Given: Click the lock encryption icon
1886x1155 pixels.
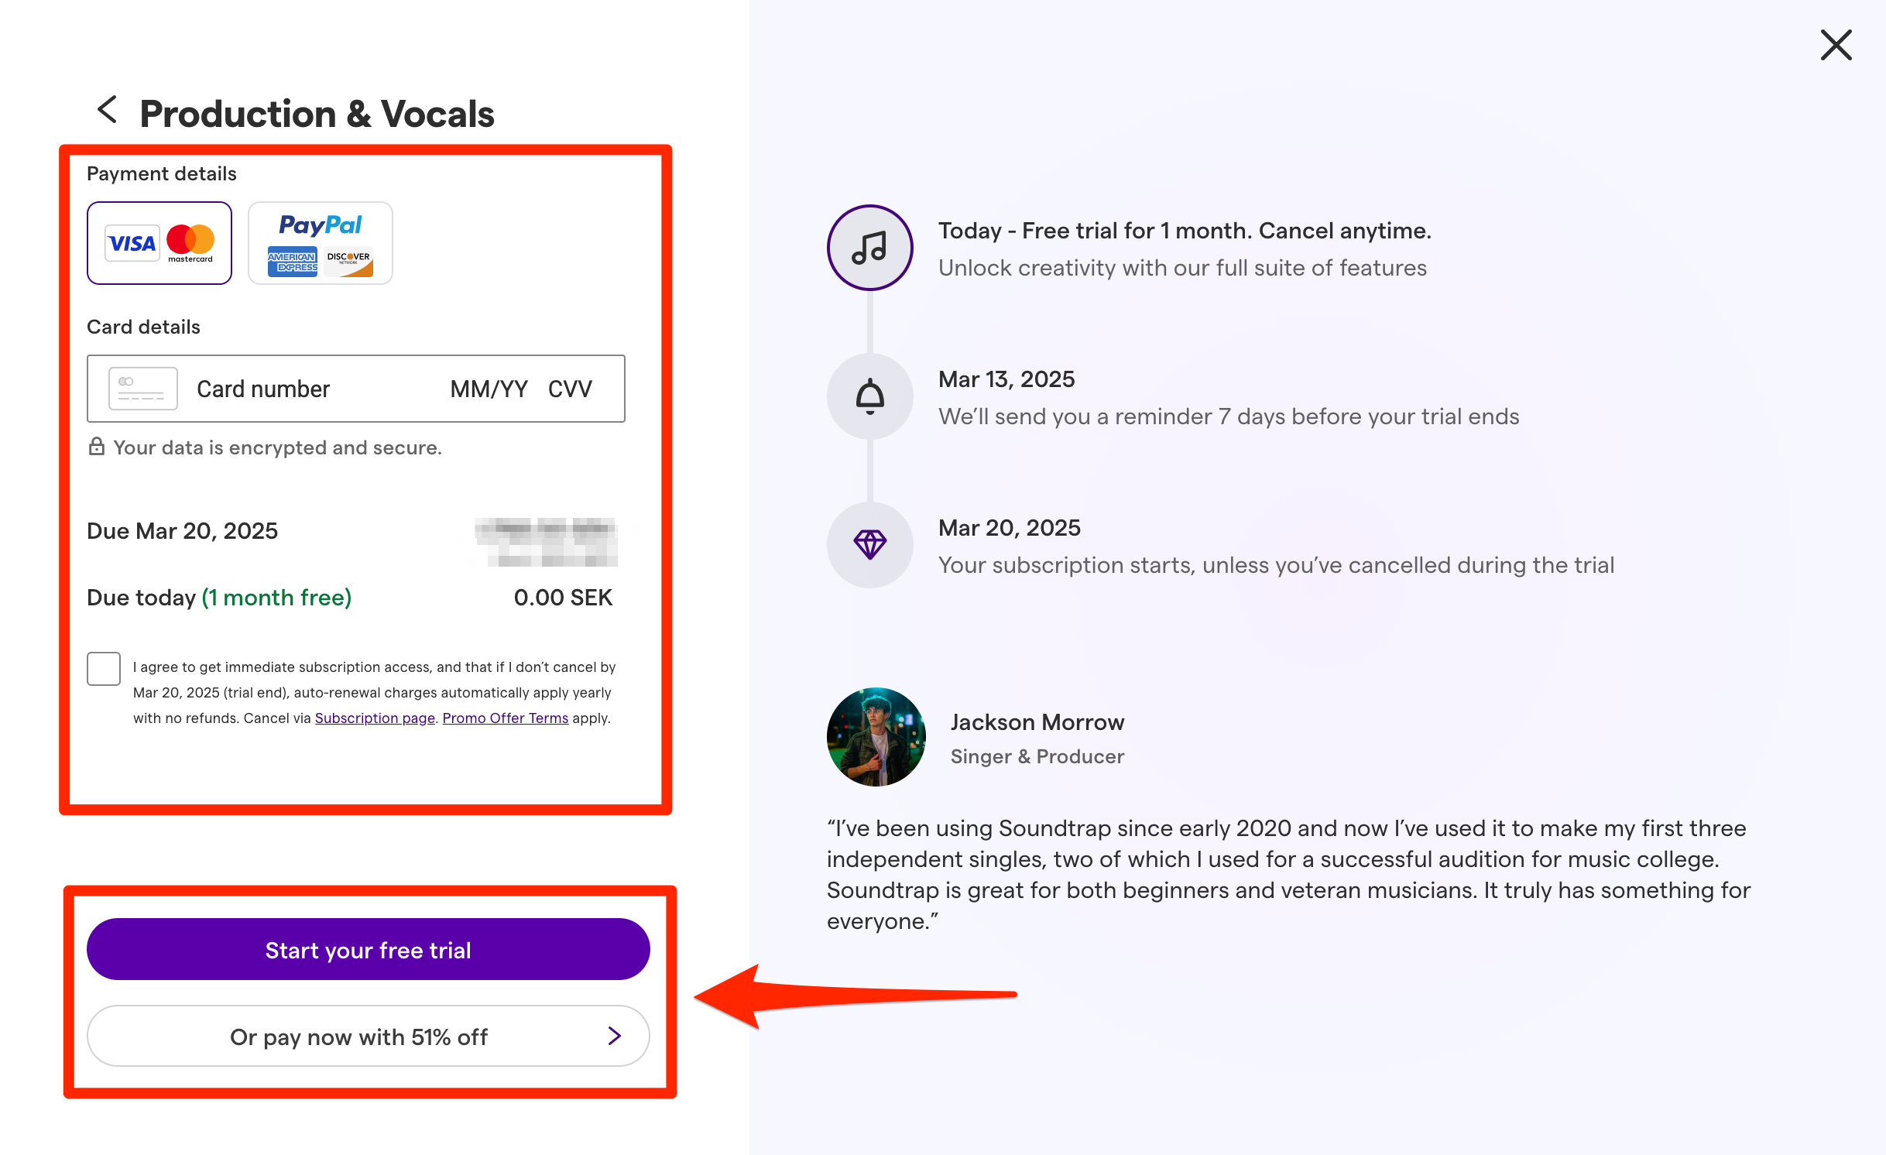Looking at the screenshot, I should pos(97,447).
